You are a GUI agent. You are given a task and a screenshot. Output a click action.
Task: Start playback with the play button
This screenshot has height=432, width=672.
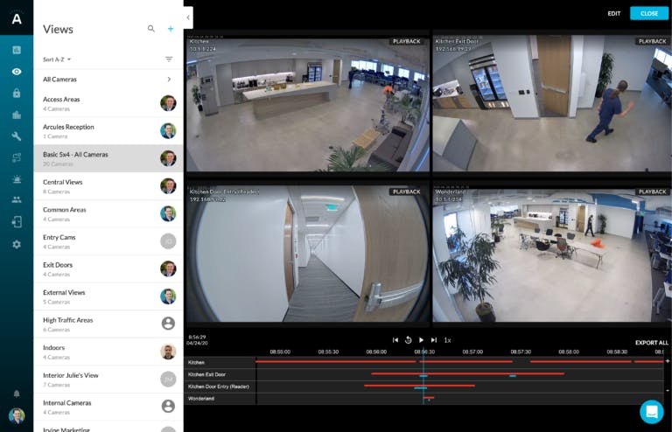421,340
